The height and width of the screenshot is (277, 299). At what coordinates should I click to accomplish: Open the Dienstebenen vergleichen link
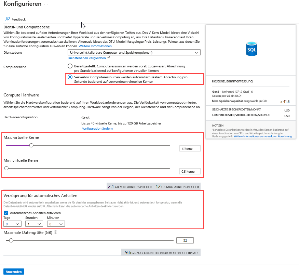tap(87, 58)
